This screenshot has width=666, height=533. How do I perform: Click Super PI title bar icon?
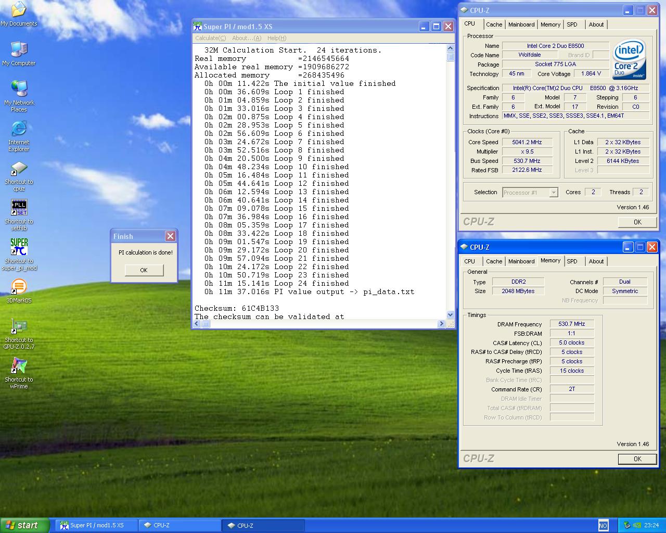(198, 26)
